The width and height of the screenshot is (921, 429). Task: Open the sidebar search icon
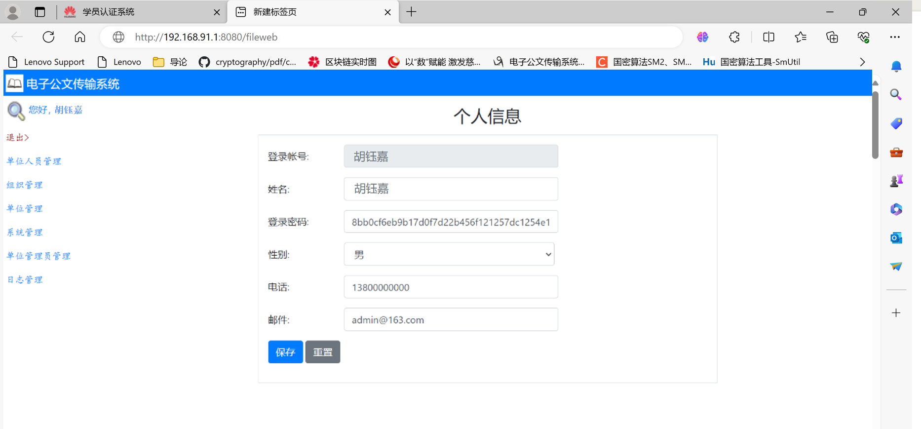[x=896, y=94]
